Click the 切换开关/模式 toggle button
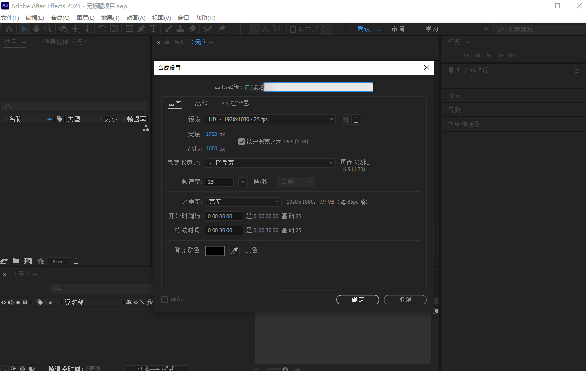This screenshot has width=586, height=371. point(156,369)
